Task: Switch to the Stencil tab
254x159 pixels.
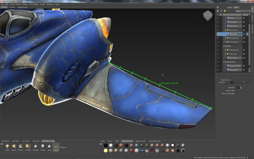Action: pos(110,141)
